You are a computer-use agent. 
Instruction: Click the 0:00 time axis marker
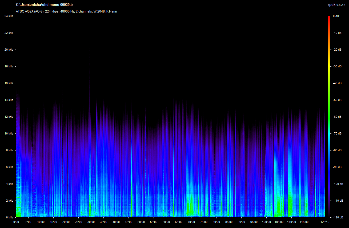coord(16,222)
